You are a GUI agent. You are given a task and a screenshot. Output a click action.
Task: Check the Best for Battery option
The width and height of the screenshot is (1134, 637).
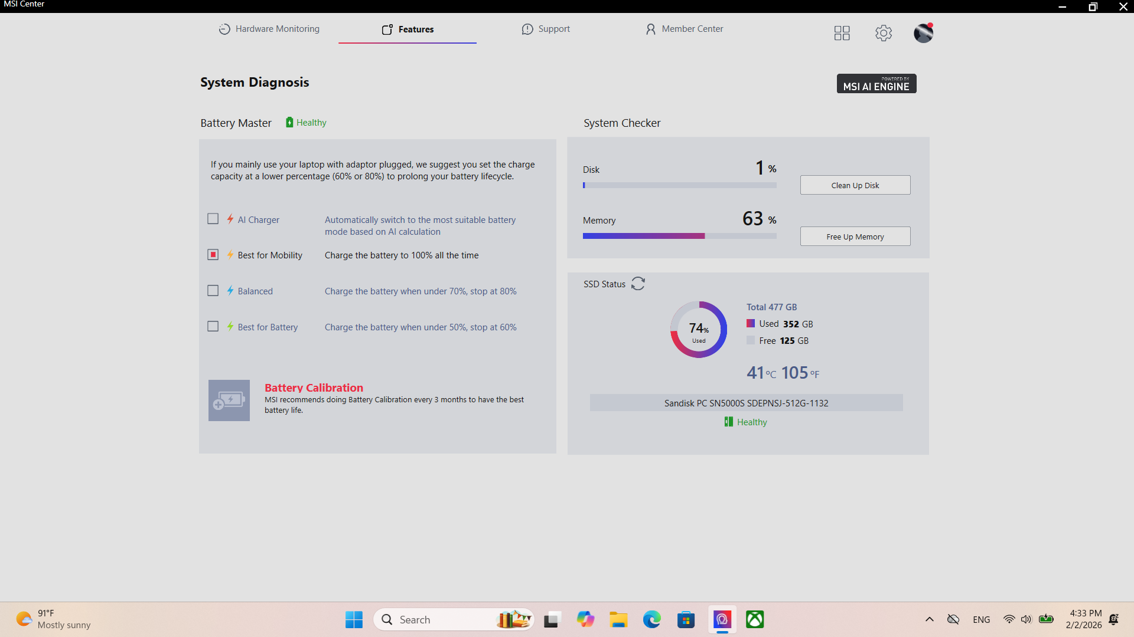click(x=213, y=327)
